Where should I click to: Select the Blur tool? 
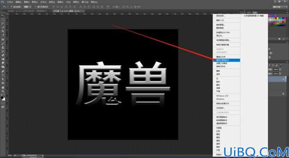point(3,63)
